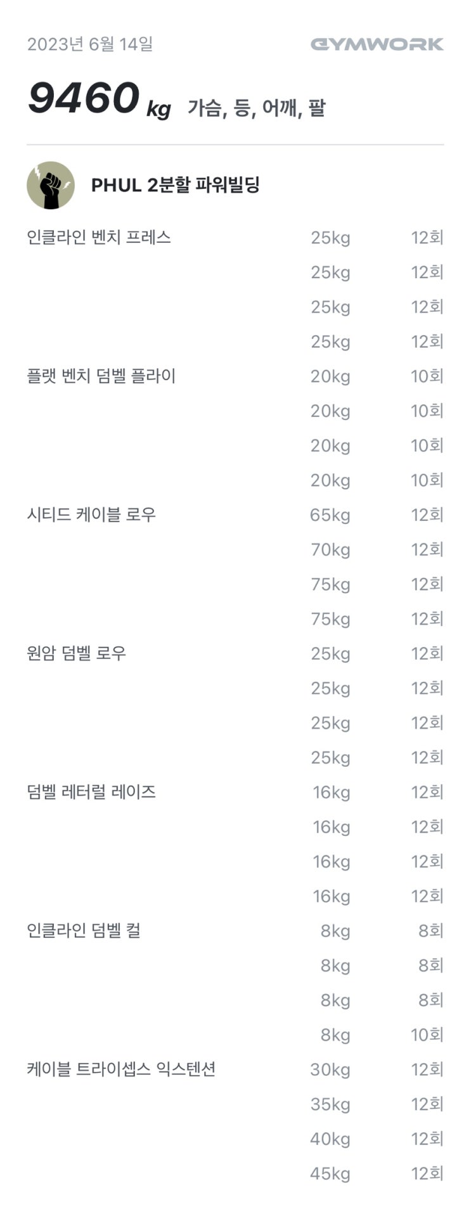Select the 케이블 트라이셉스 익스텐션 exercise
The image size is (471, 1228).
pos(121,1070)
